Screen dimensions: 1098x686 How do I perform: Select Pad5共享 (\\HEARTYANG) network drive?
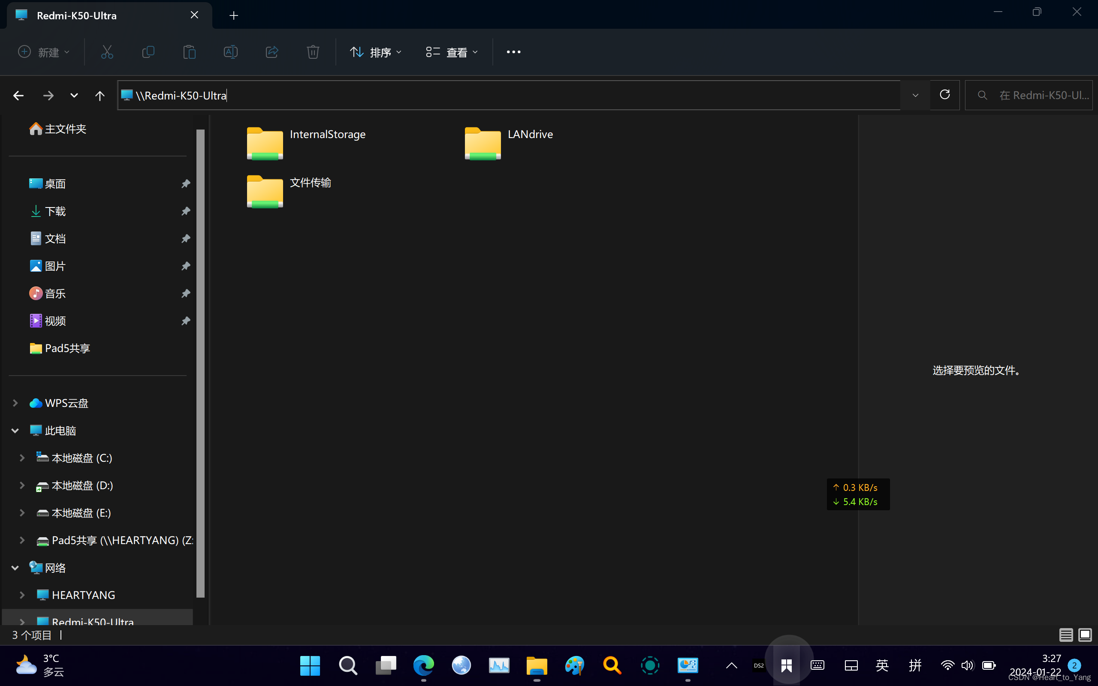pyautogui.click(x=115, y=540)
